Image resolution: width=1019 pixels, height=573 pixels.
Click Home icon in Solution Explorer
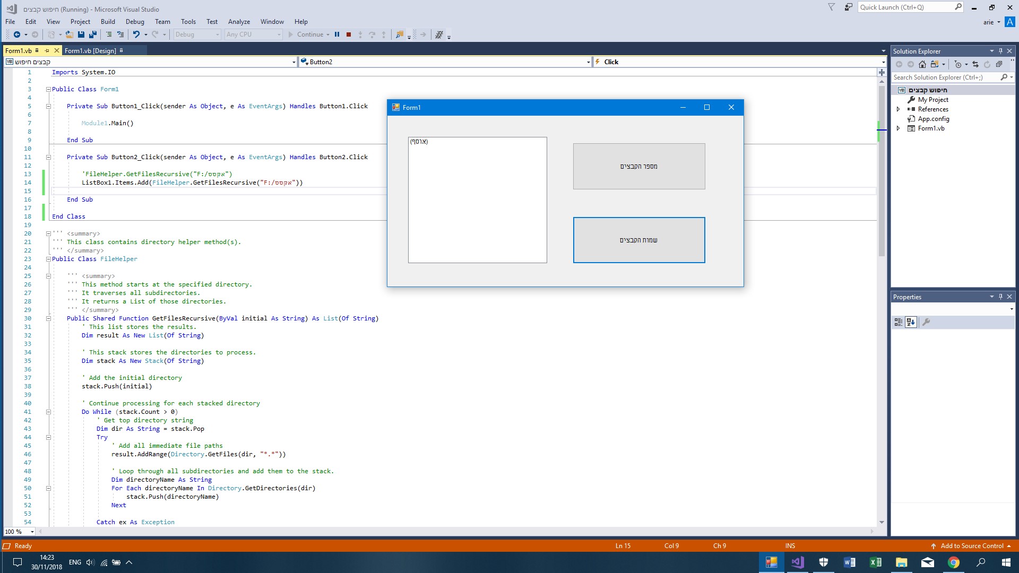(922, 64)
